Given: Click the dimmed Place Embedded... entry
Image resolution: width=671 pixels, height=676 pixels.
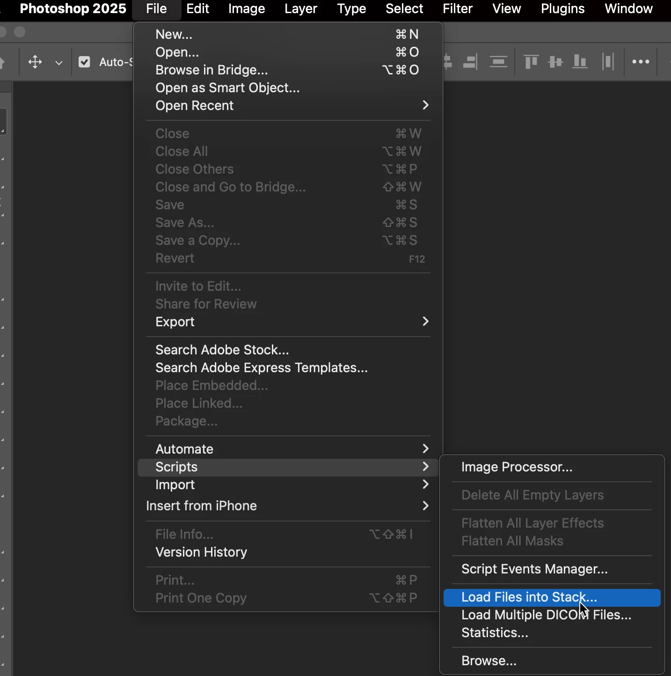Looking at the screenshot, I should [x=288, y=385].
